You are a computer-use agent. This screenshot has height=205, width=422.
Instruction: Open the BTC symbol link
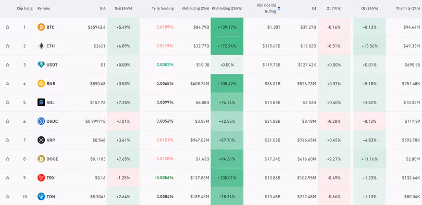pos(51,27)
